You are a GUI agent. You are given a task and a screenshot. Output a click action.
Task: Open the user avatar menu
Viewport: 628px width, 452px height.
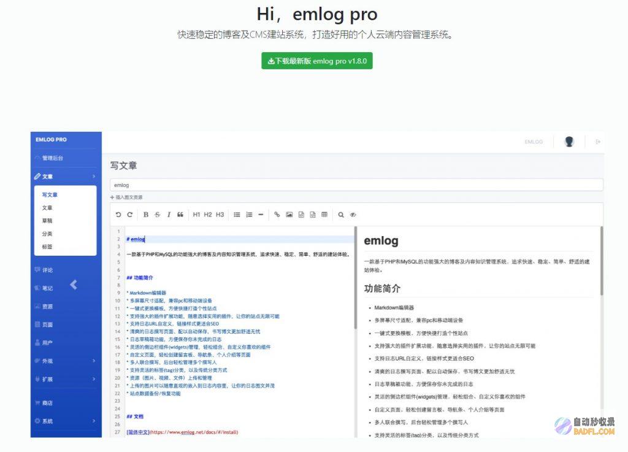coord(569,141)
